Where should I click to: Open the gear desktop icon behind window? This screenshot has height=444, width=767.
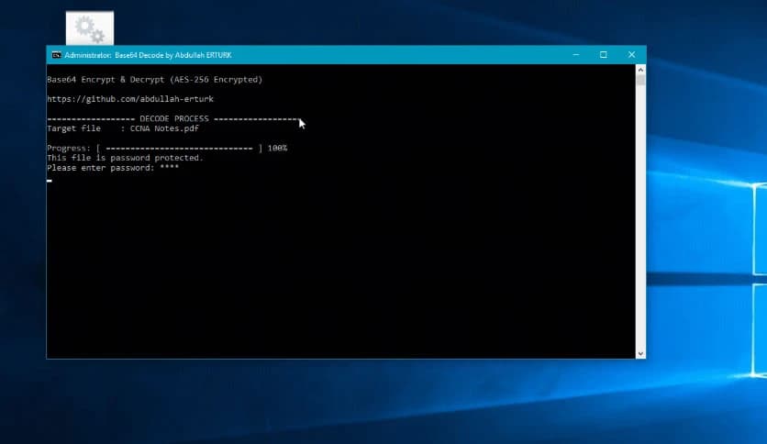[x=90, y=29]
